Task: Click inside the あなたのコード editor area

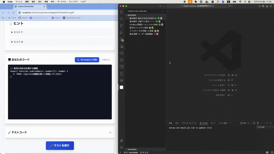Action: click(60, 92)
